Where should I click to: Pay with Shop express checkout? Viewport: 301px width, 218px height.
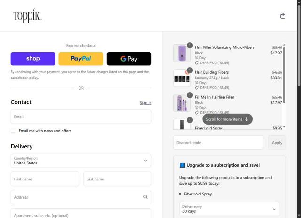(33, 59)
